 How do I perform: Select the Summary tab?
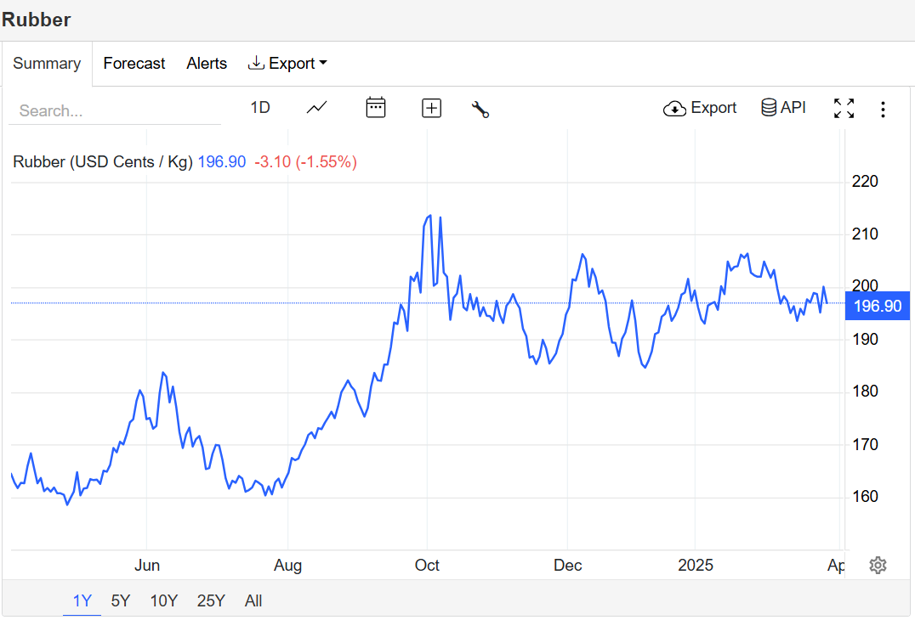coord(47,63)
